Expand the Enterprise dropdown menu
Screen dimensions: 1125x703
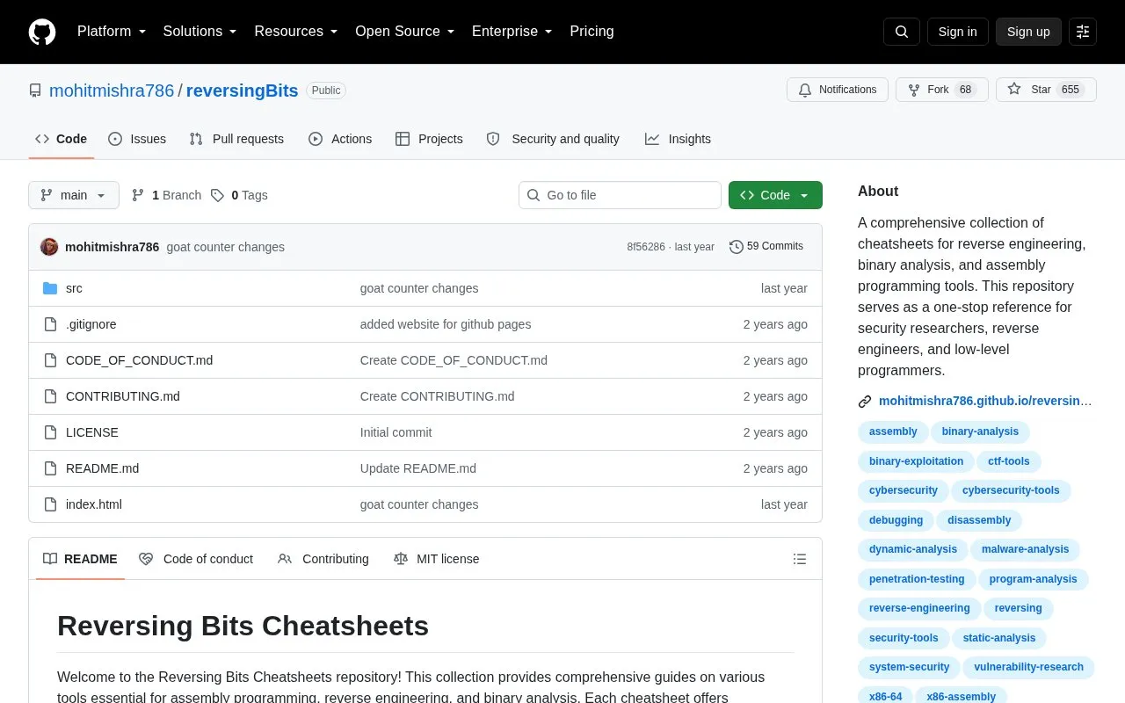point(512,32)
